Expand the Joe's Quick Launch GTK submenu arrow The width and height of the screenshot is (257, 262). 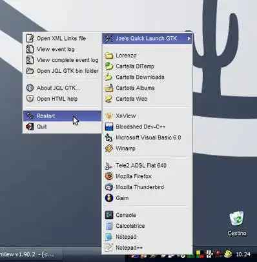[x=189, y=39]
